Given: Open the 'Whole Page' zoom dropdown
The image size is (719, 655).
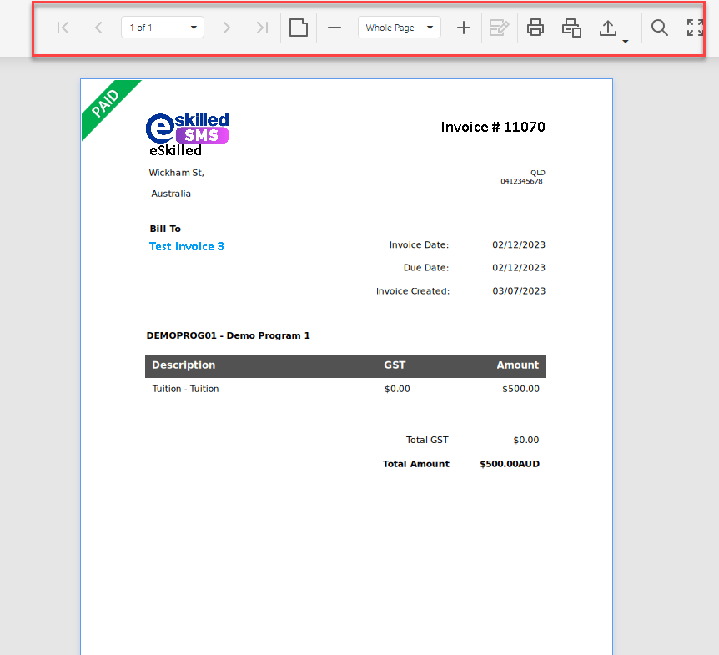Looking at the screenshot, I should [x=400, y=28].
